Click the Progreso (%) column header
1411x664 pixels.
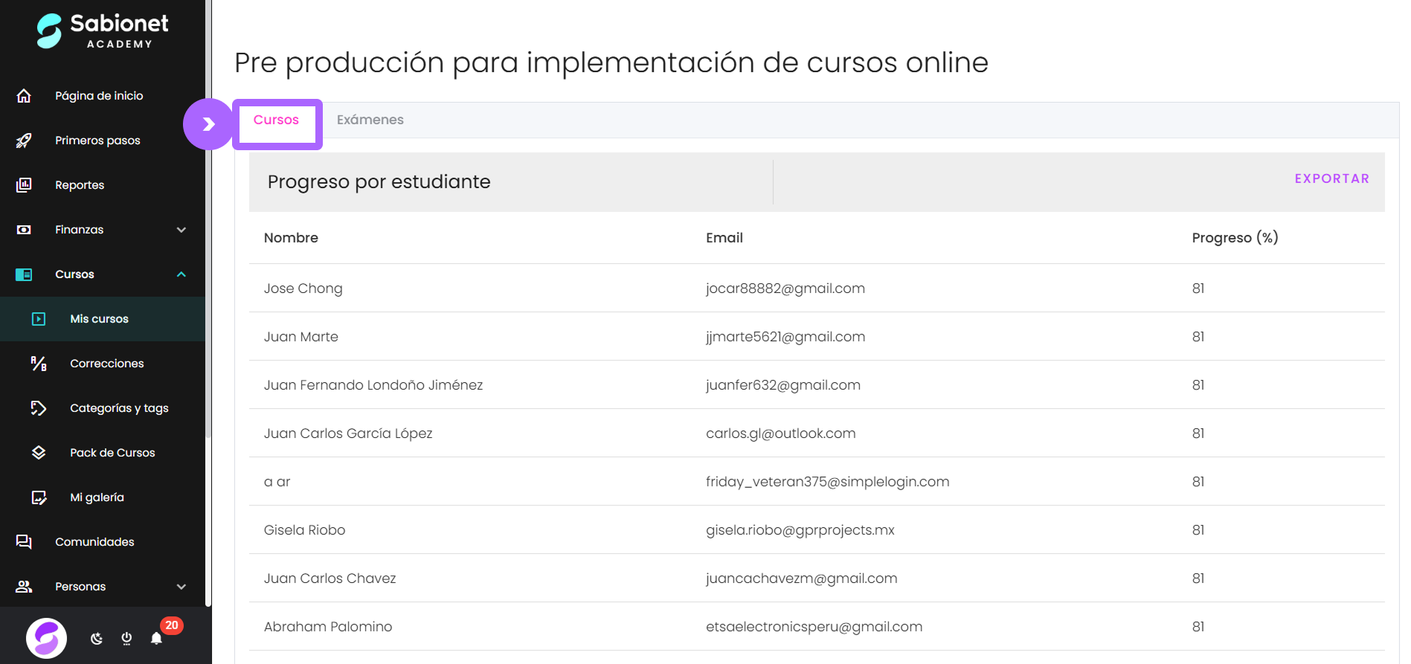point(1235,238)
